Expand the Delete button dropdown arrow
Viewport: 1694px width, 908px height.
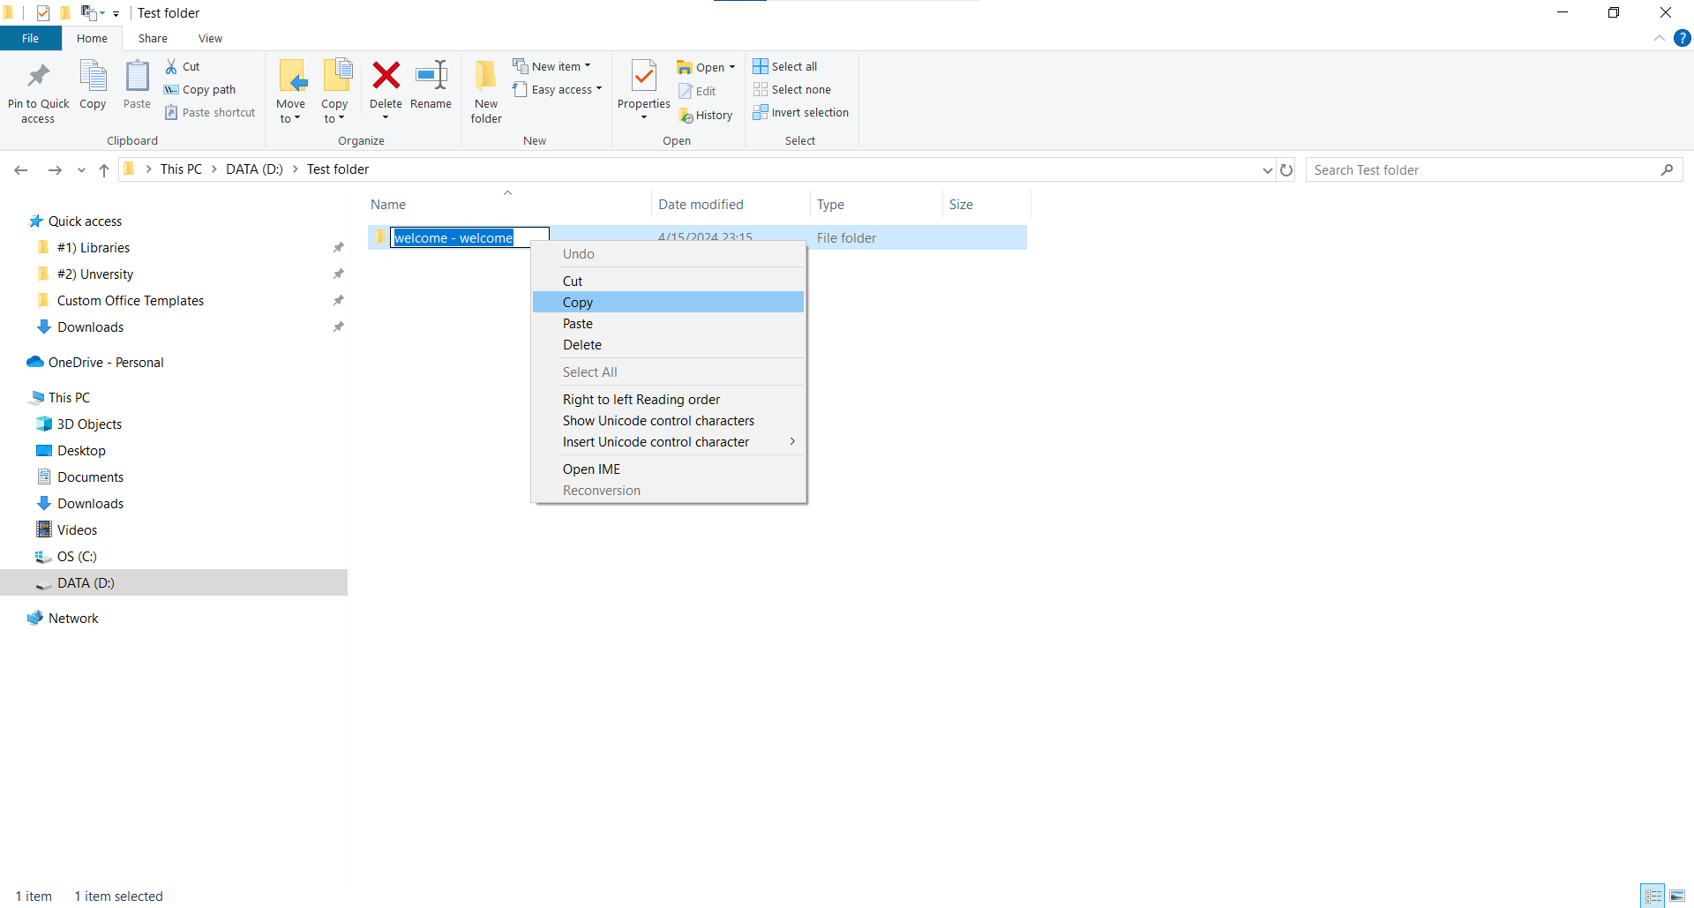coord(386,117)
